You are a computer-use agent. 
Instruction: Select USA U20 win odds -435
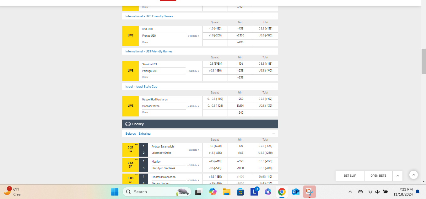(x=240, y=29)
